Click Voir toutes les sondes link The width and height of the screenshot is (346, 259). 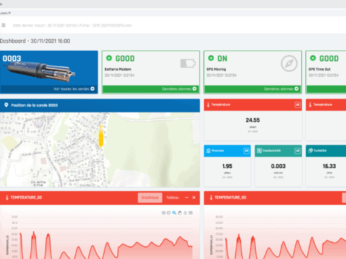pyautogui.click(x=74, y=89)
